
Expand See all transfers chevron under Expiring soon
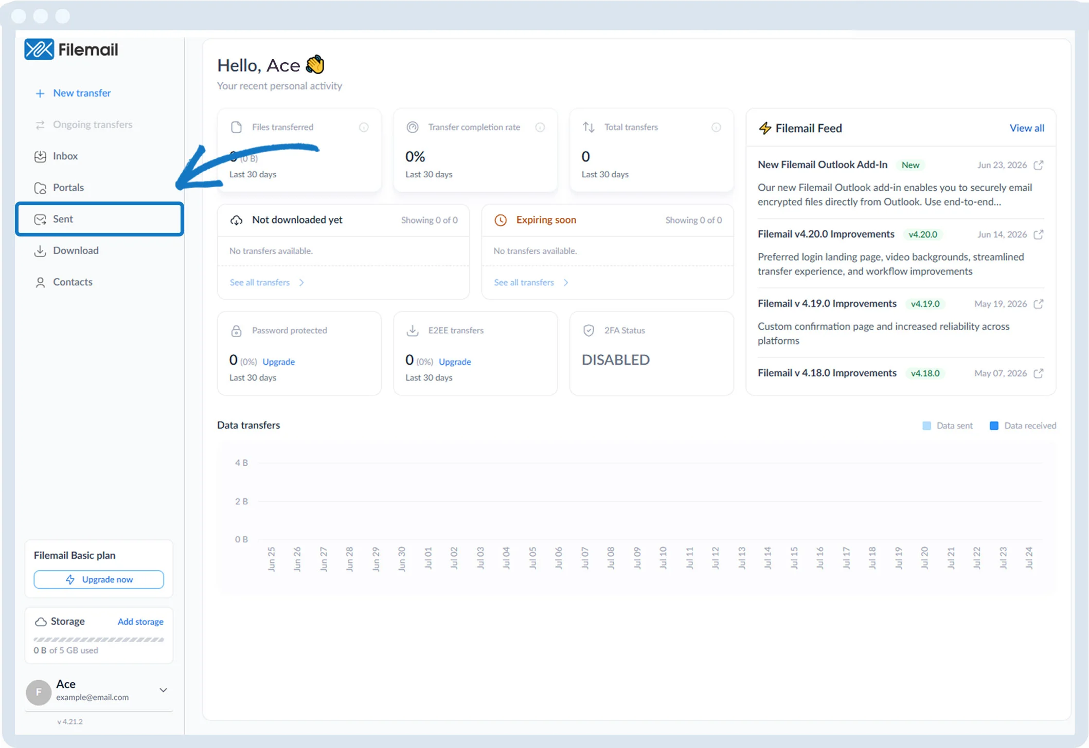point(566,283)
